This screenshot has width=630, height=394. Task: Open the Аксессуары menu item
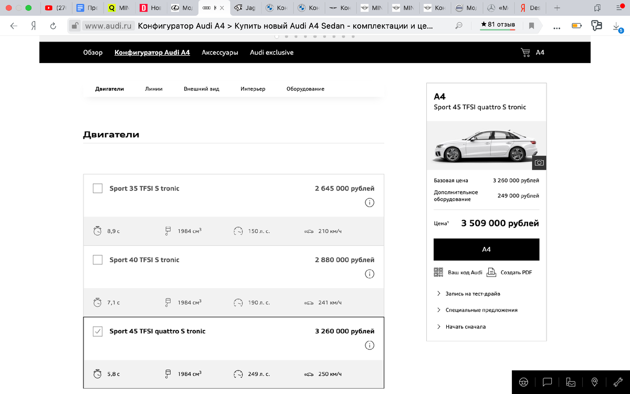[220, 53]
